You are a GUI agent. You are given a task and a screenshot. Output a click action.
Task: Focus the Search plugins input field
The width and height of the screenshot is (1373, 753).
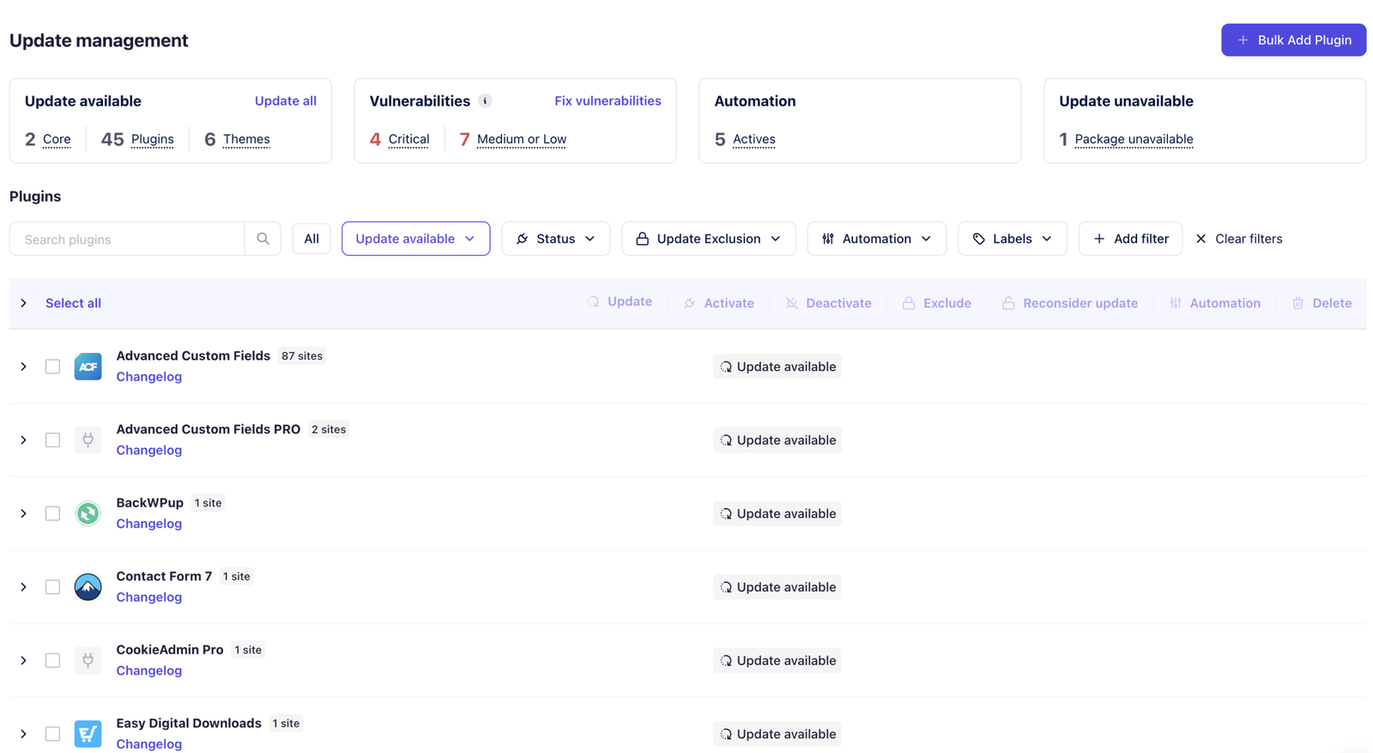pyautogui.click(x=127, y=239)
